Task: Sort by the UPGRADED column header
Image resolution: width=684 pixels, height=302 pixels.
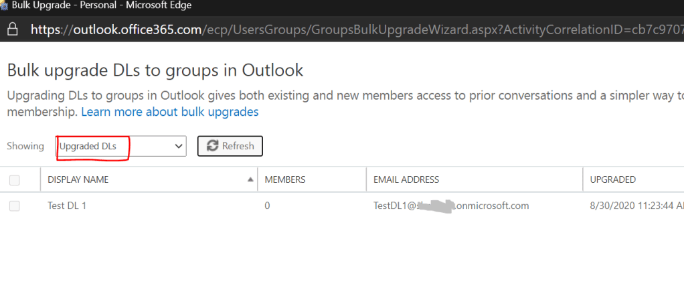Action: click(x=612, y=179)
